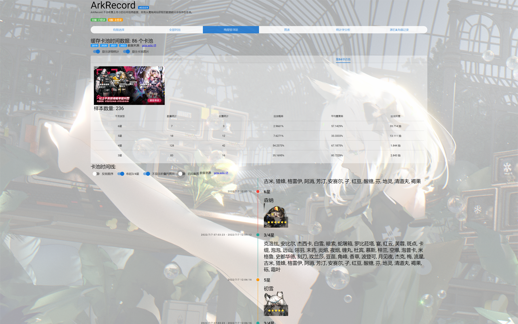Image resolution: width=518 pixels, height=324 pixels.
Task: Click the 数量统计 column header
Action: (x=172, y=116)
